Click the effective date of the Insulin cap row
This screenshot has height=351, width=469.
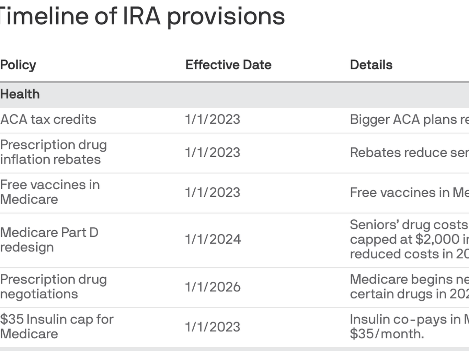tap(213, 327)
